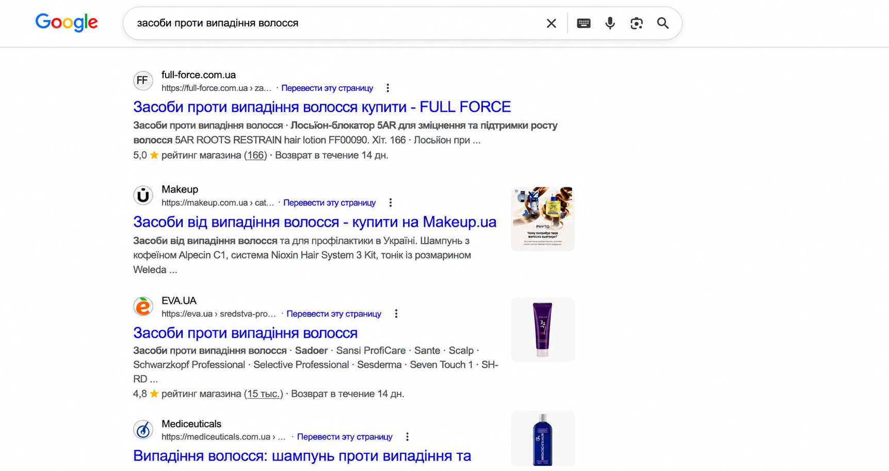Click 'Возврат в течение 14 дн.' under FULL FORCE
The image size is (889, 471).
tap(331, 155)
